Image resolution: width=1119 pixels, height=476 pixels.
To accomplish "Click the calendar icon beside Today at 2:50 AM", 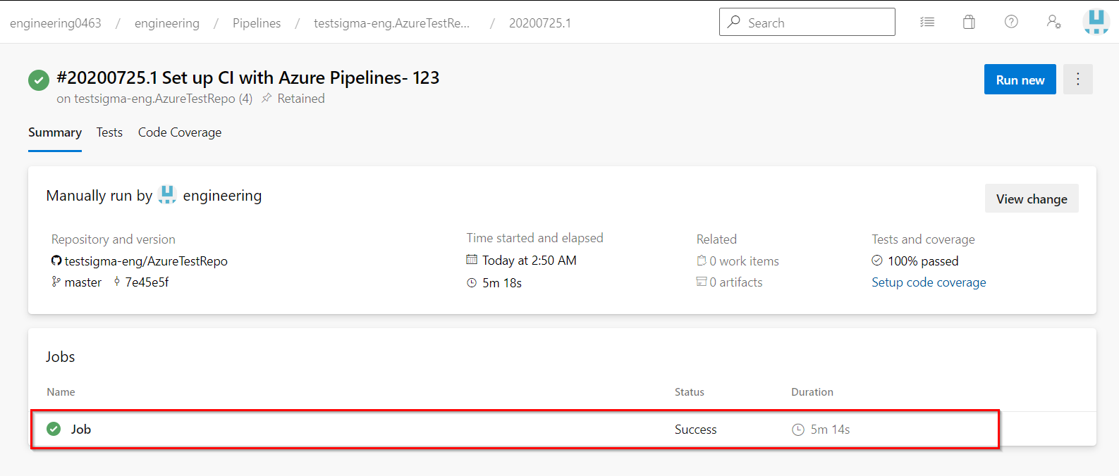I will point(472,260).
